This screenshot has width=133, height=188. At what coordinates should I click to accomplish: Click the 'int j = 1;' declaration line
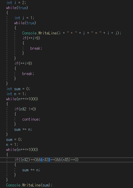coord(24,18)
